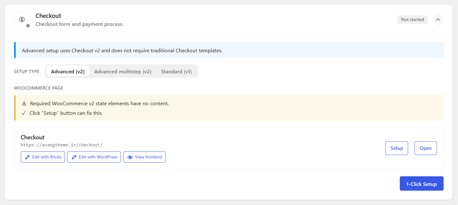Collapse the Checkout section with chevron
The height and width of the screenshot is (205, 458).
pos(438,19)
